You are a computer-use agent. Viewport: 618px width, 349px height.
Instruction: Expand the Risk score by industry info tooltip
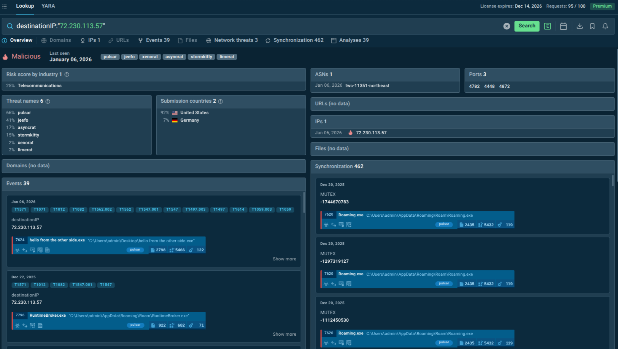(67, 75)
